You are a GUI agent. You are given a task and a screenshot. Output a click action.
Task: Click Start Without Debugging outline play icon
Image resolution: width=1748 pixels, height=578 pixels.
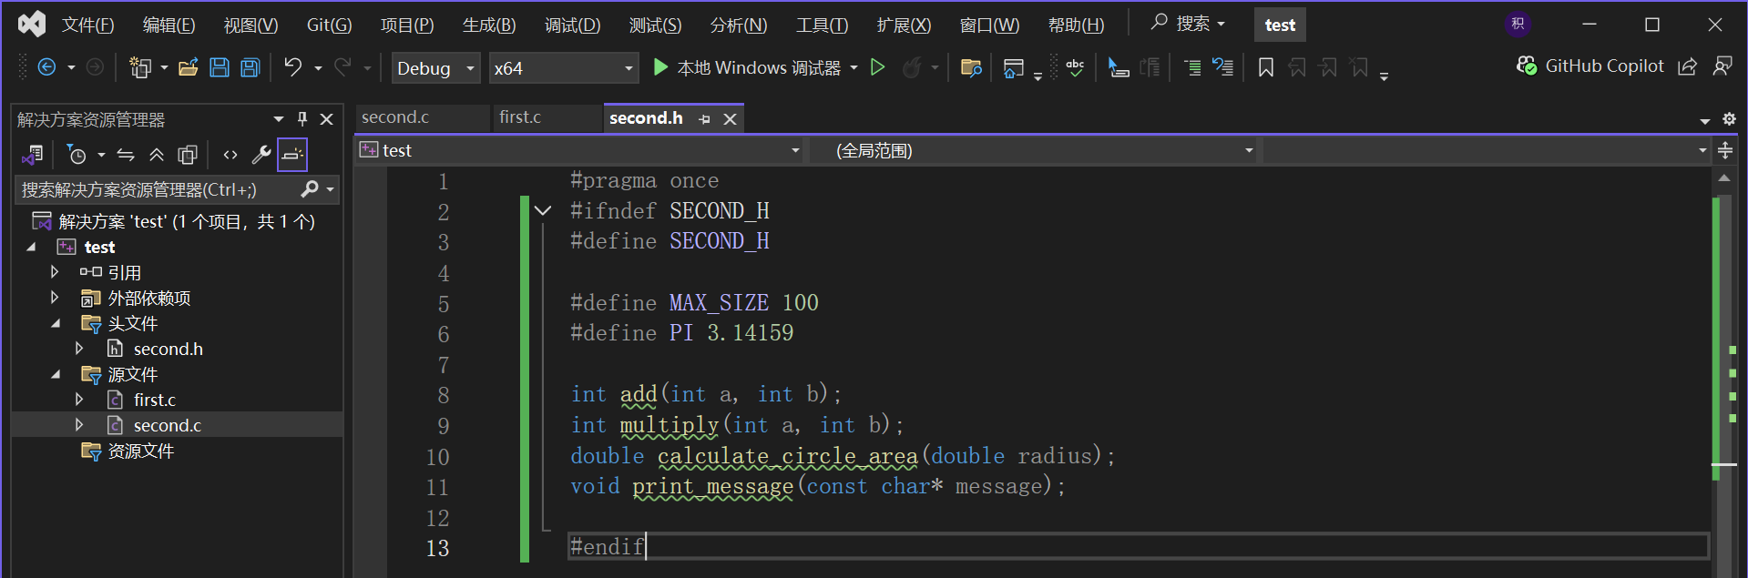click(x=877, y=67)
